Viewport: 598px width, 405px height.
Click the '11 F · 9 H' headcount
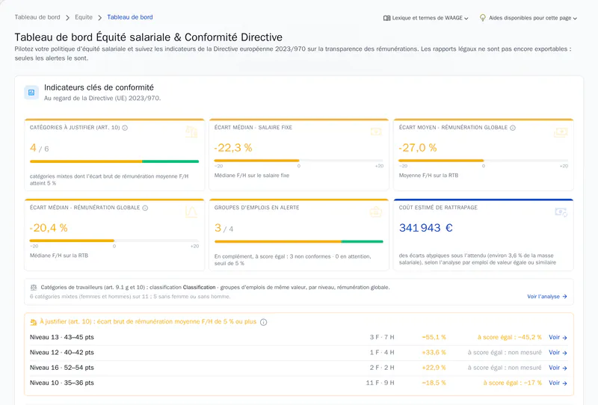pyautogui.click(x=380, y=383)
